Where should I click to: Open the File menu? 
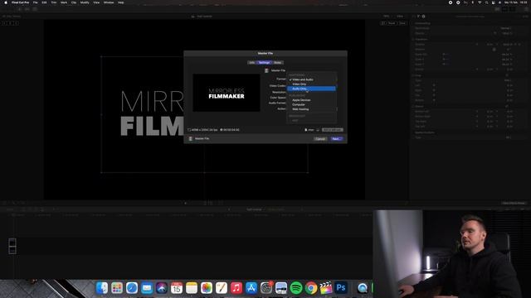point(35,2)
